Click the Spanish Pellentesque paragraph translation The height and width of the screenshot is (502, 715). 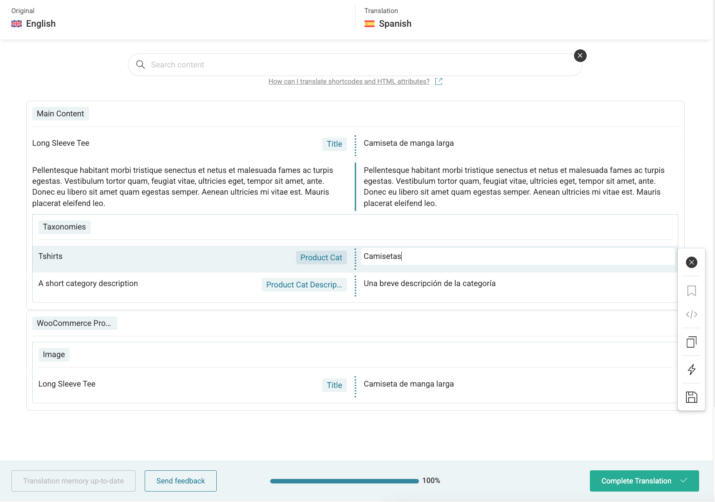[x=514, y=186]
